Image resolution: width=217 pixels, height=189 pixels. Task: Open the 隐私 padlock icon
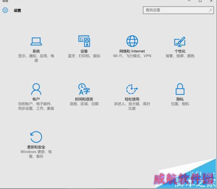(x=180, y=89)
